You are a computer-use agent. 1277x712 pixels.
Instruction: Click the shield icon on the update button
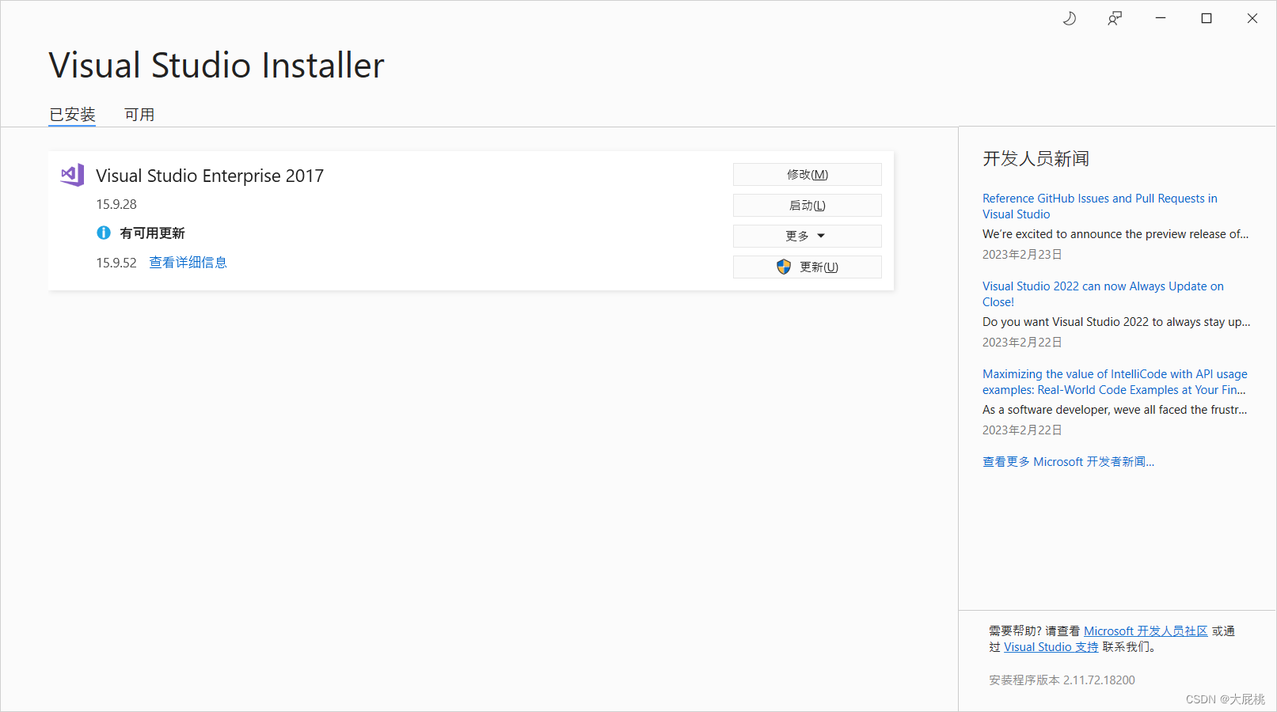tap(784, 267)
